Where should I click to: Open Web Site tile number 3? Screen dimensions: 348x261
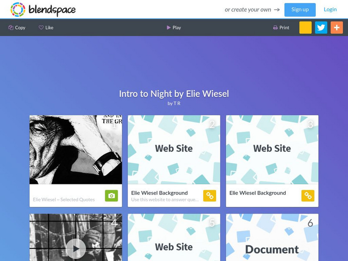click(x=272, y=150)
